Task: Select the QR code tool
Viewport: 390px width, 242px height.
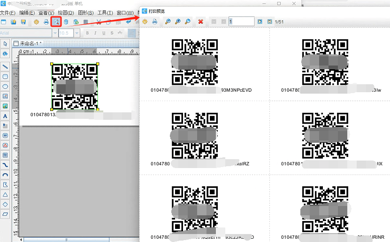Action: pos(5,155)
